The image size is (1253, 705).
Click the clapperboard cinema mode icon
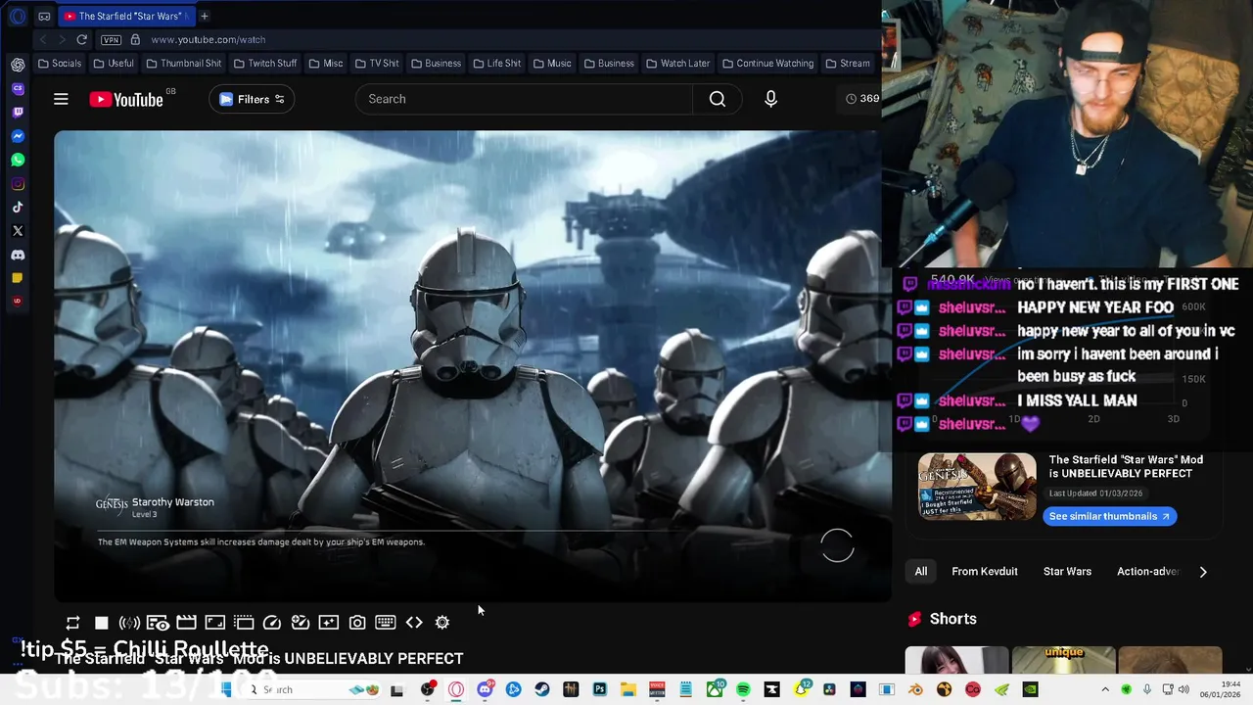[186, 623]
